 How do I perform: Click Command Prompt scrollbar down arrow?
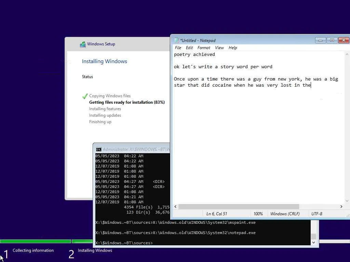[x=314, y=243]
